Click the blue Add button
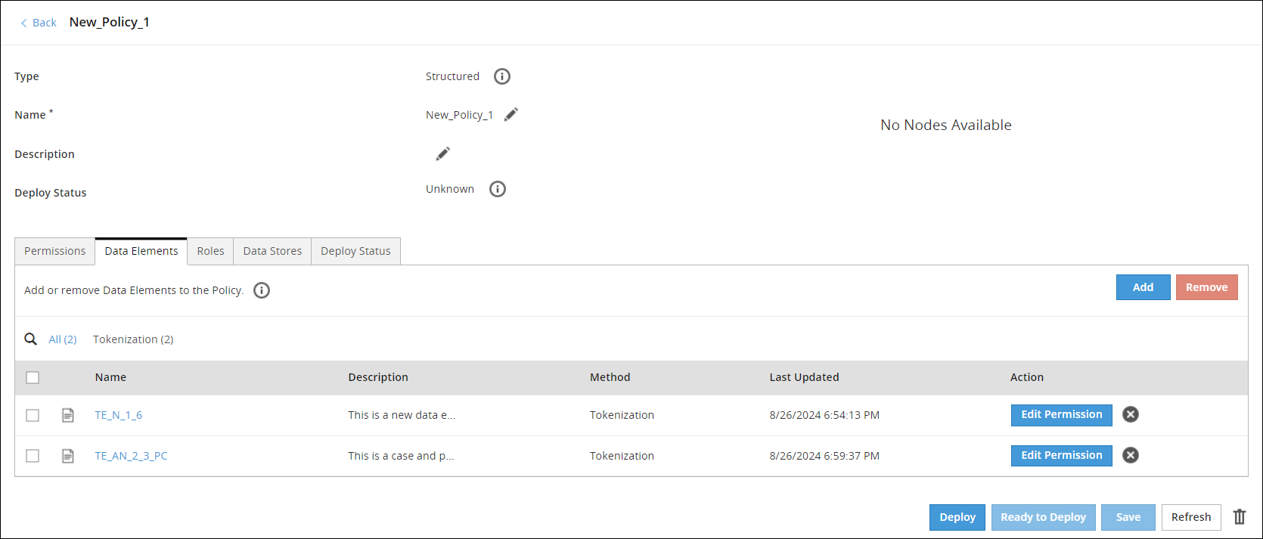This screenshot has height=539, width=1263. pos(1143,287)
